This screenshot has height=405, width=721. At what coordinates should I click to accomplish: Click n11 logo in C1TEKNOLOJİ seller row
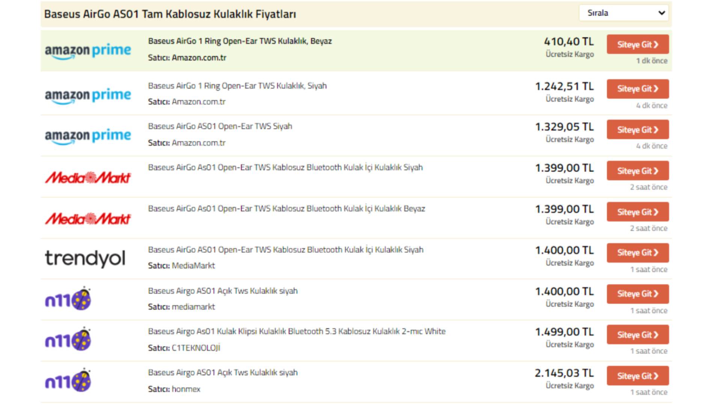click(68, 339)
